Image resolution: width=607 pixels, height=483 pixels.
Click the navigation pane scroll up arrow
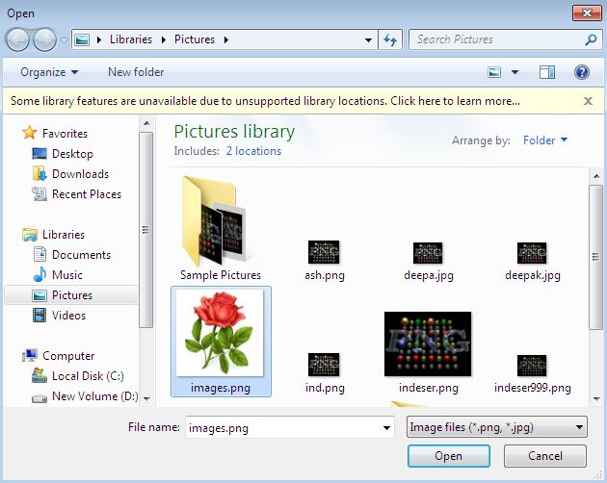tap(146, 123)
